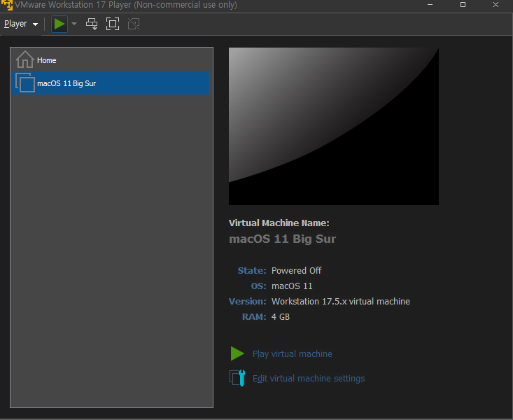Click the VM icon beside macOS 11 Big Sur
513x420 pixels.
[25, 83]
